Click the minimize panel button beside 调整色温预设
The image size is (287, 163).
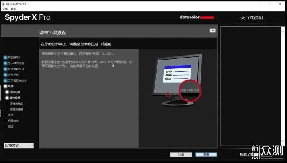[x=212, y=31]
